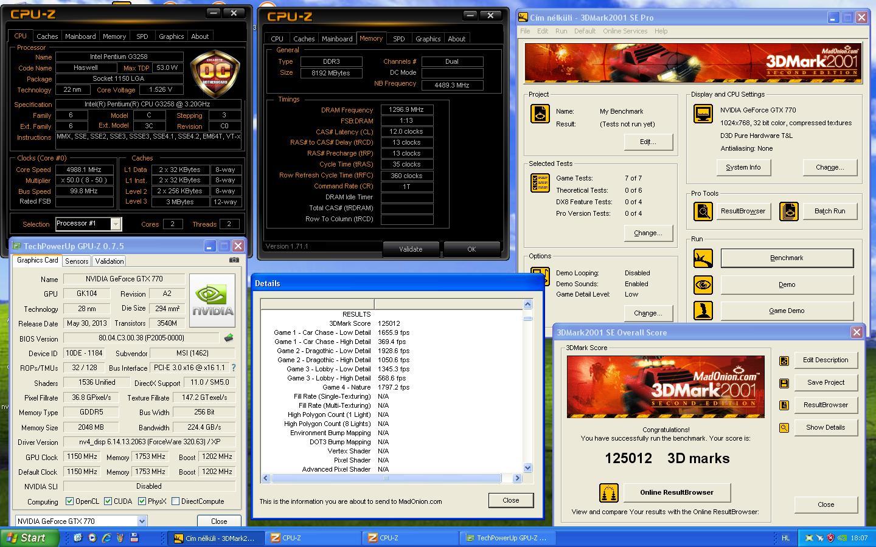
Task: Open the SPD tab in Memory CPU-Z window
Action: pyautogui.click(x=398, y=39)
